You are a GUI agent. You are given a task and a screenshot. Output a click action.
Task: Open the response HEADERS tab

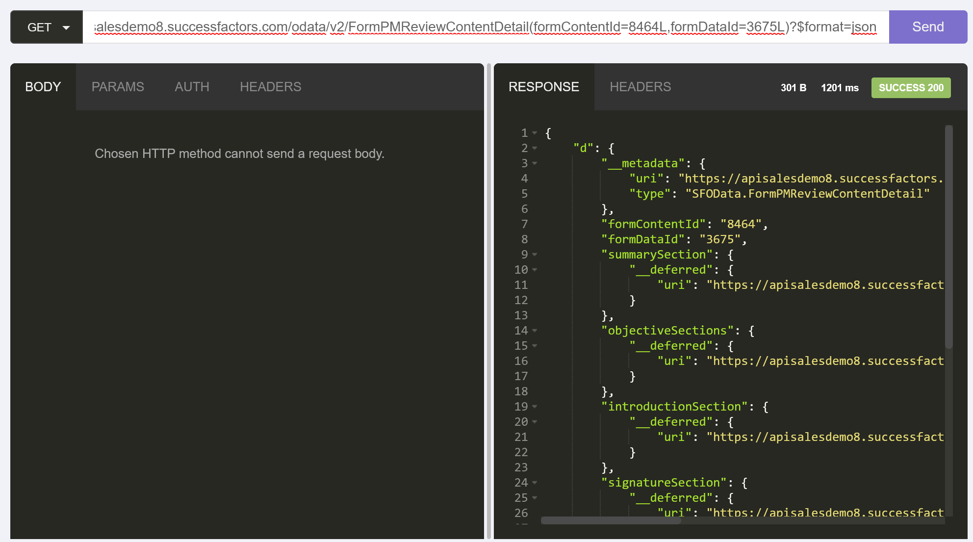640,87
